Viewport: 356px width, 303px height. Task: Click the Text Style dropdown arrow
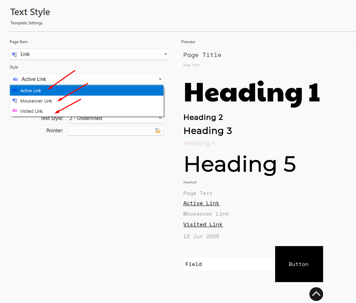click(160, 118)
